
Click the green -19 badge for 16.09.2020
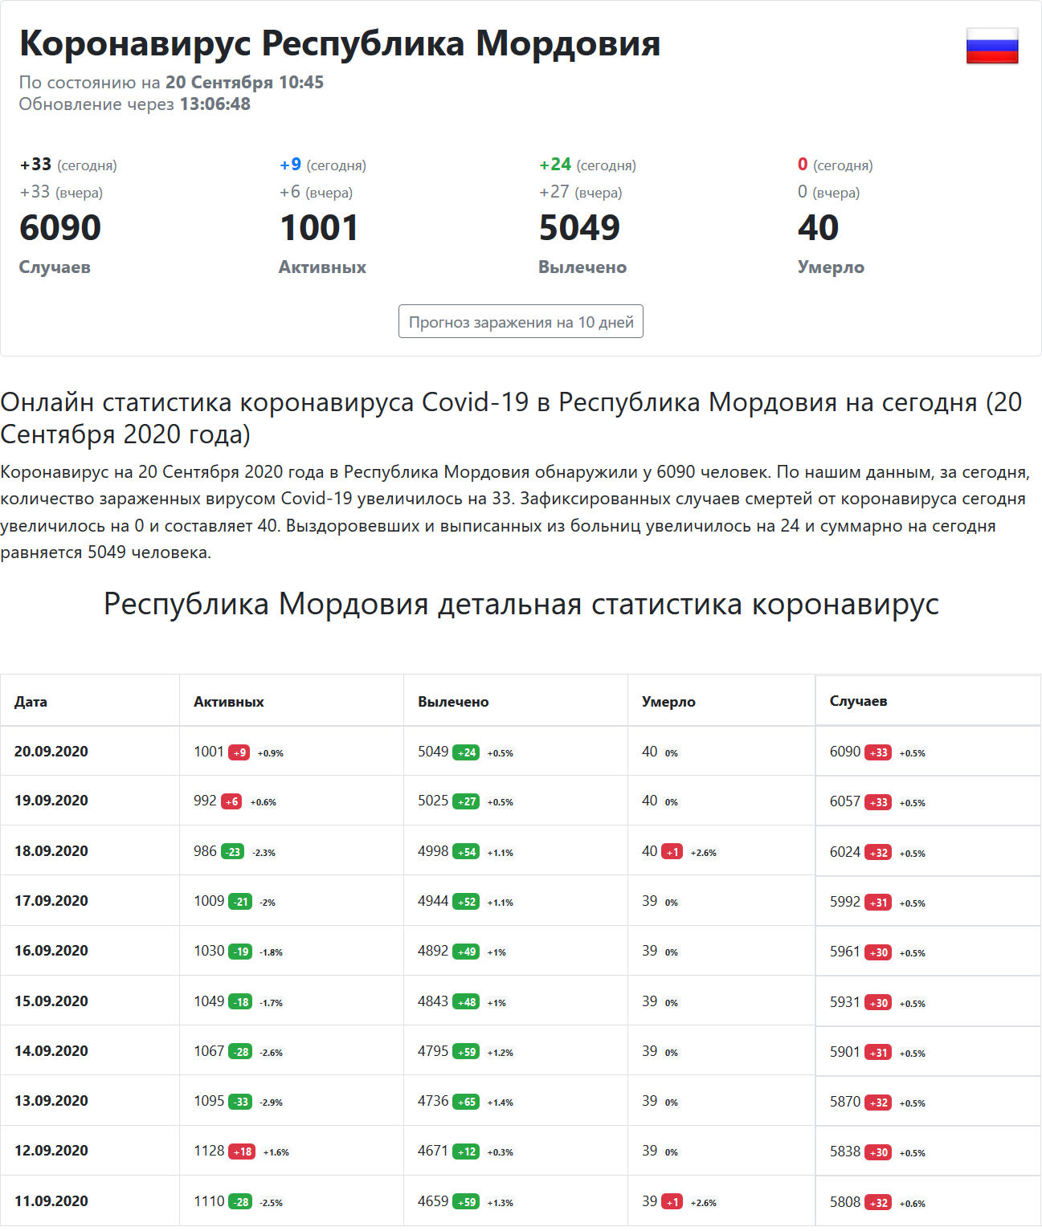tap(240, 952)
